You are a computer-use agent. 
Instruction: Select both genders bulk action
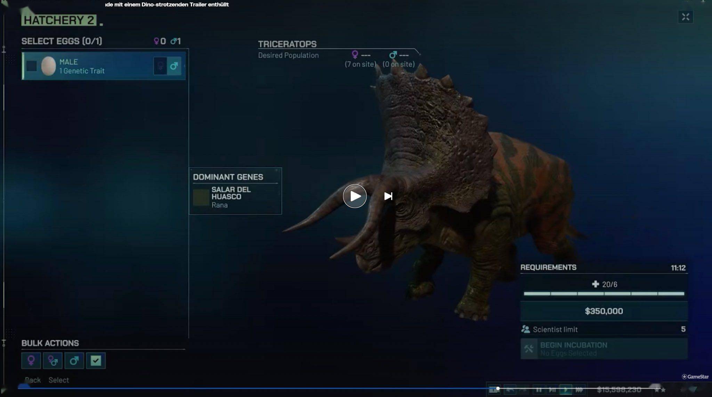[x=52, y=360]
